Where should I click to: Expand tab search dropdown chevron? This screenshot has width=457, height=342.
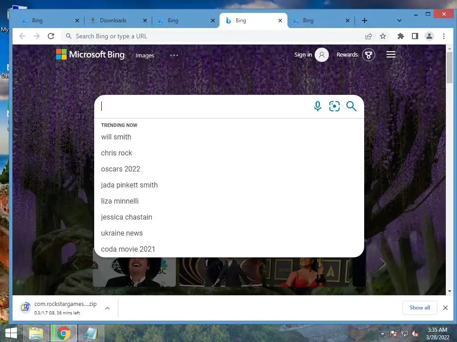pos(399,20)
